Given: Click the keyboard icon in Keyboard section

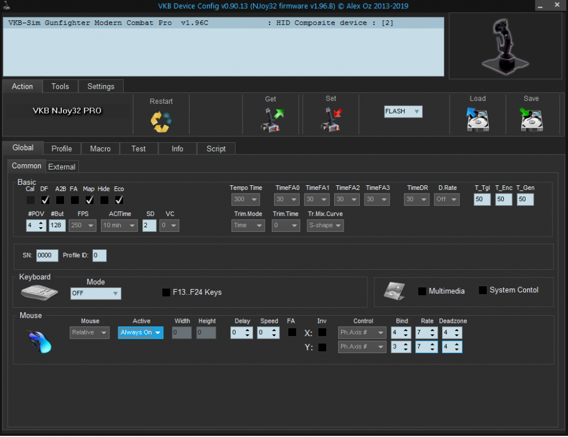Looking at the screenshot, I should pos(40,292).
